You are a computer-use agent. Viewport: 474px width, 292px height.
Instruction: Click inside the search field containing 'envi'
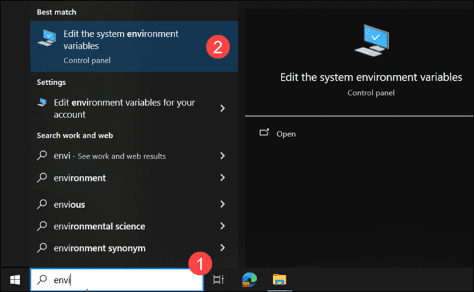(125, 279)
